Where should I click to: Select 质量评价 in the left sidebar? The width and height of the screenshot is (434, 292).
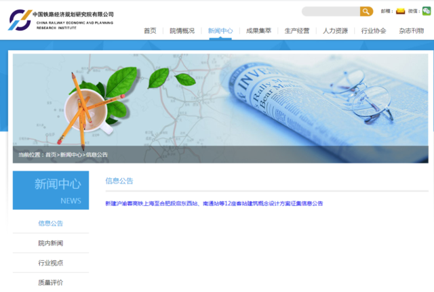[x=51, y=283]
